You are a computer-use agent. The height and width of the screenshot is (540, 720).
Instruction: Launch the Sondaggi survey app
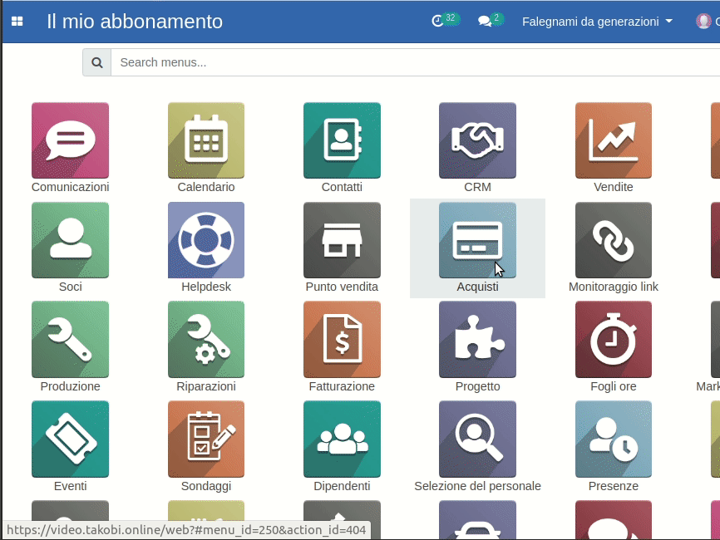click(206, 439)
